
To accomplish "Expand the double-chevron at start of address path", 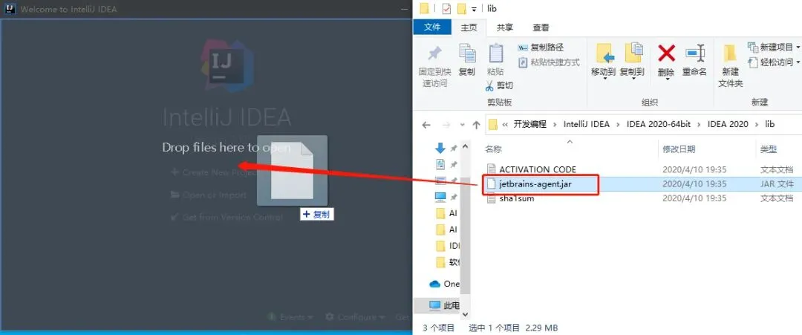I will [x=506, y=124].
